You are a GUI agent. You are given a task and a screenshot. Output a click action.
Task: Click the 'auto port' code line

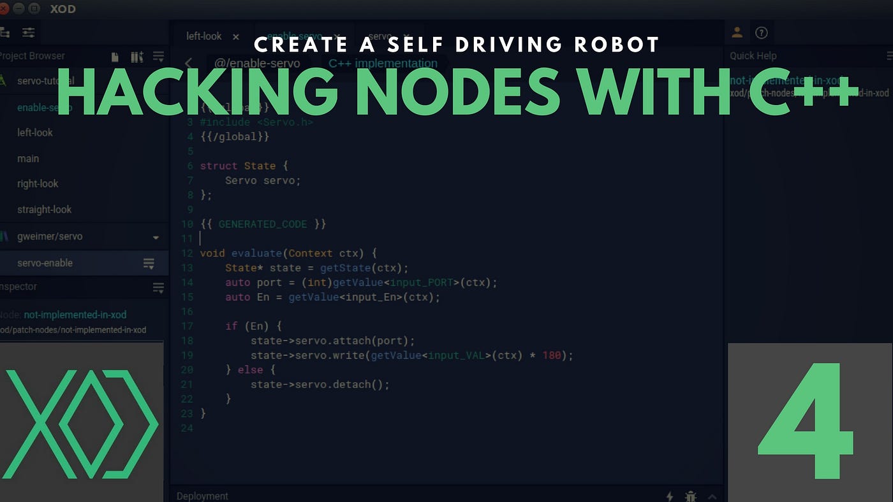361,282
